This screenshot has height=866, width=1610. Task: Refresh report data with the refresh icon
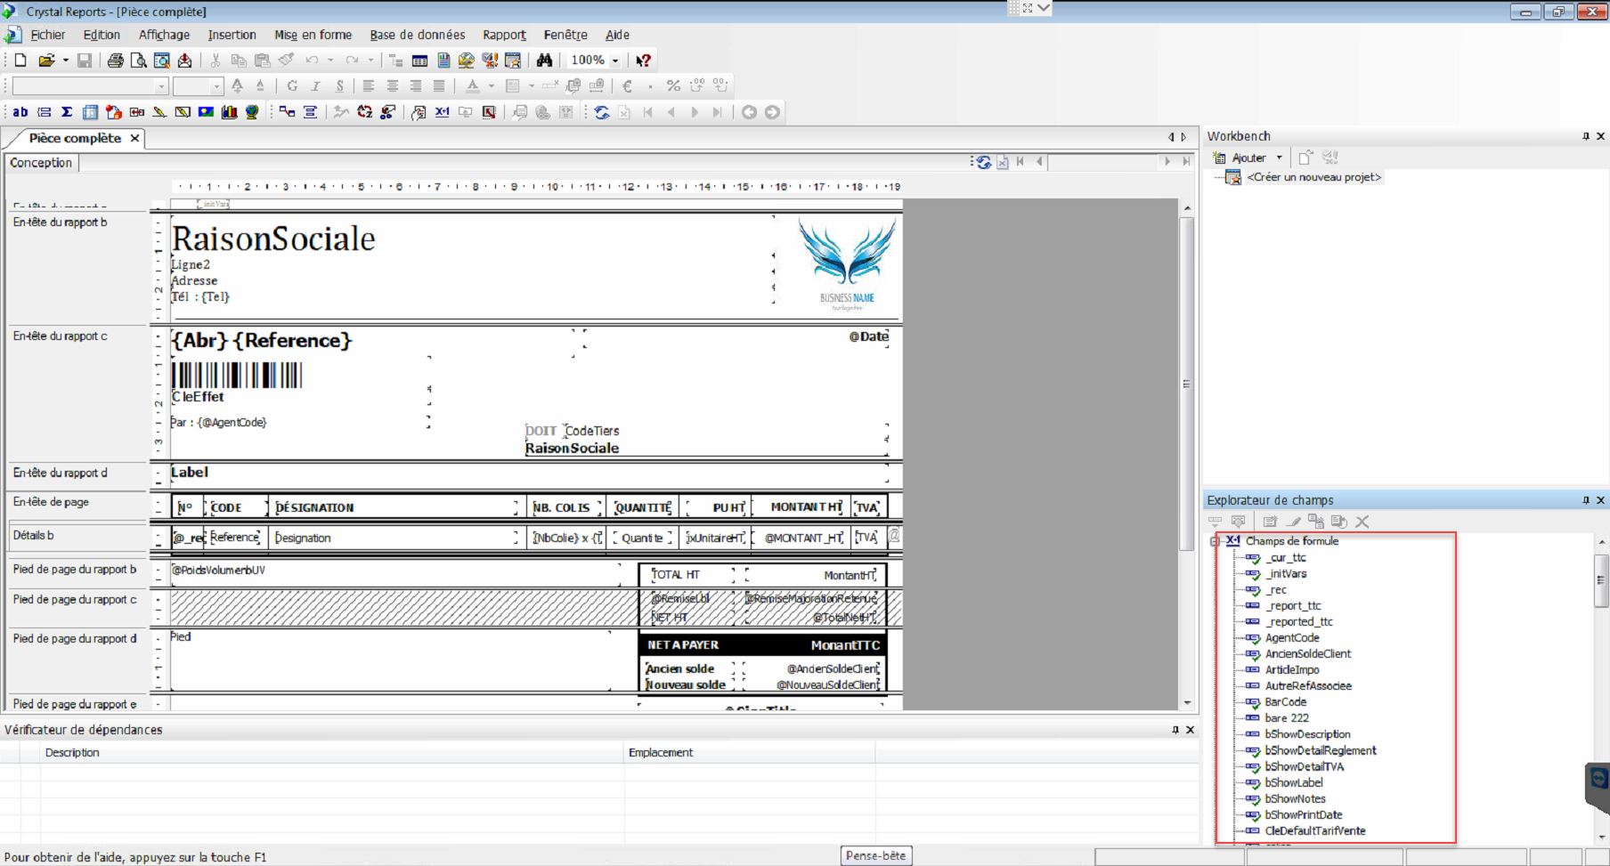point(601,111)
